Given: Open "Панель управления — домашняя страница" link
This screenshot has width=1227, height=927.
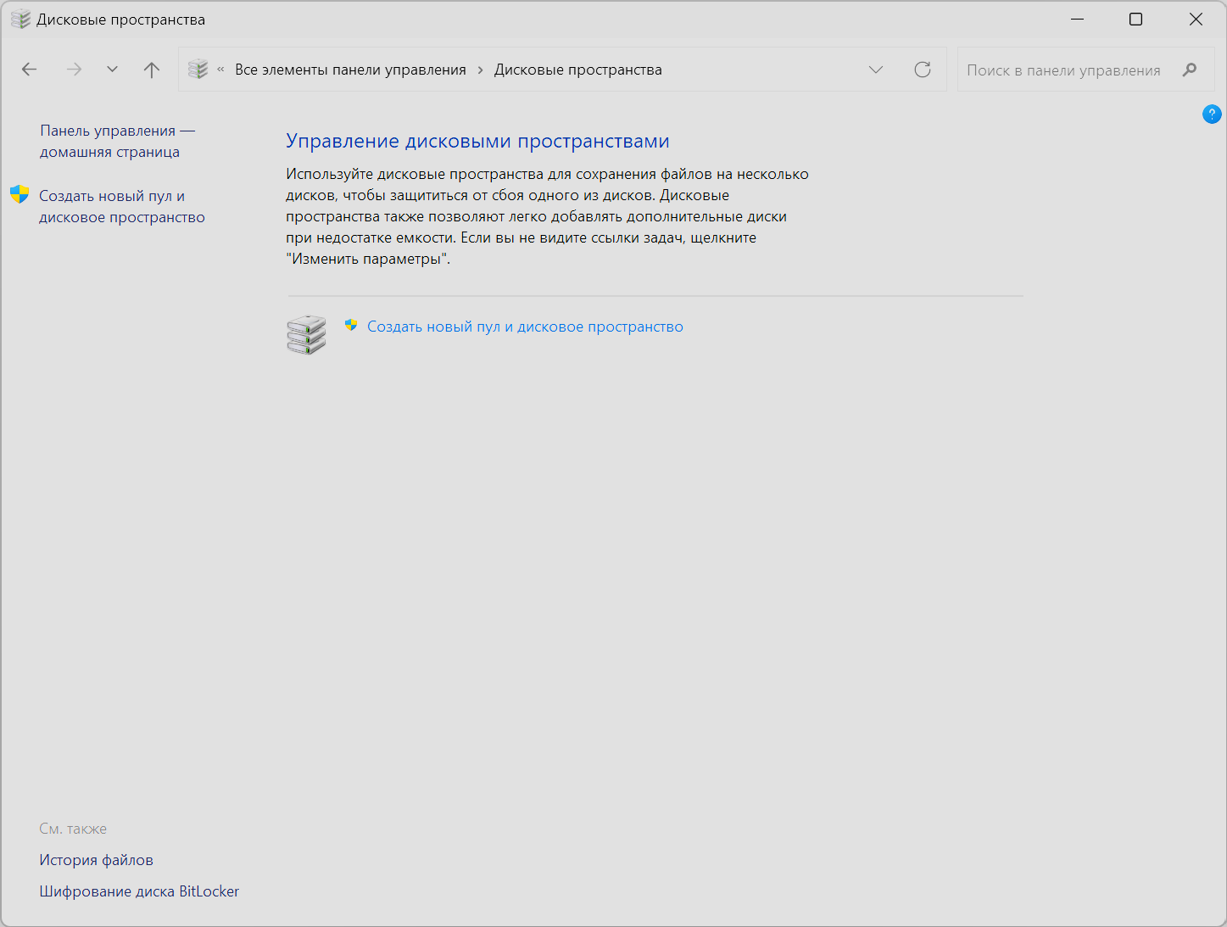Looking at the screenshot, I should pyautogui.click(x=117, y=142).
